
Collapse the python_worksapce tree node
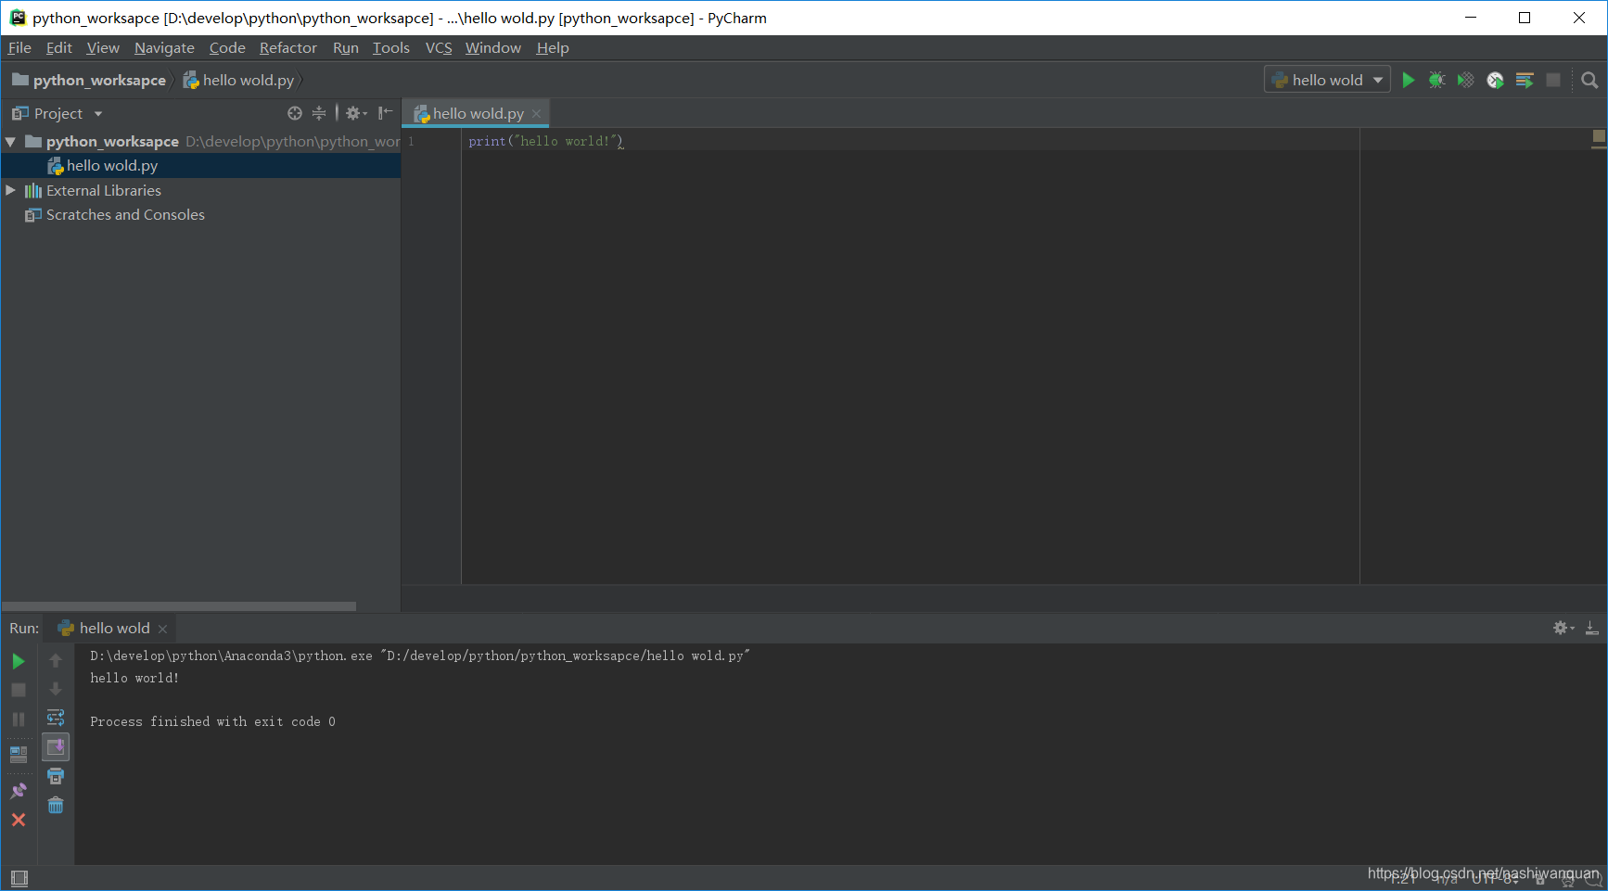tap(11, 142)
